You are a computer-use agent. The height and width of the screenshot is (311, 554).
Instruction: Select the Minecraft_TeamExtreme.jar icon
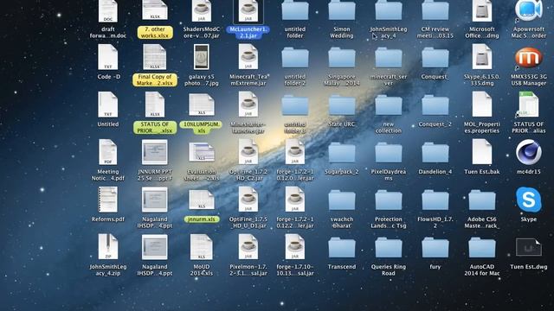click(248, 57)
